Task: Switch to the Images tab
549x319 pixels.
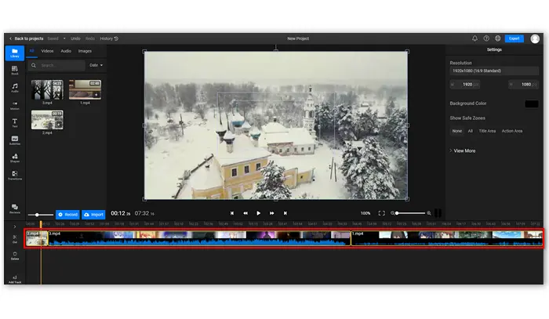Action: (x=85, y=51)
